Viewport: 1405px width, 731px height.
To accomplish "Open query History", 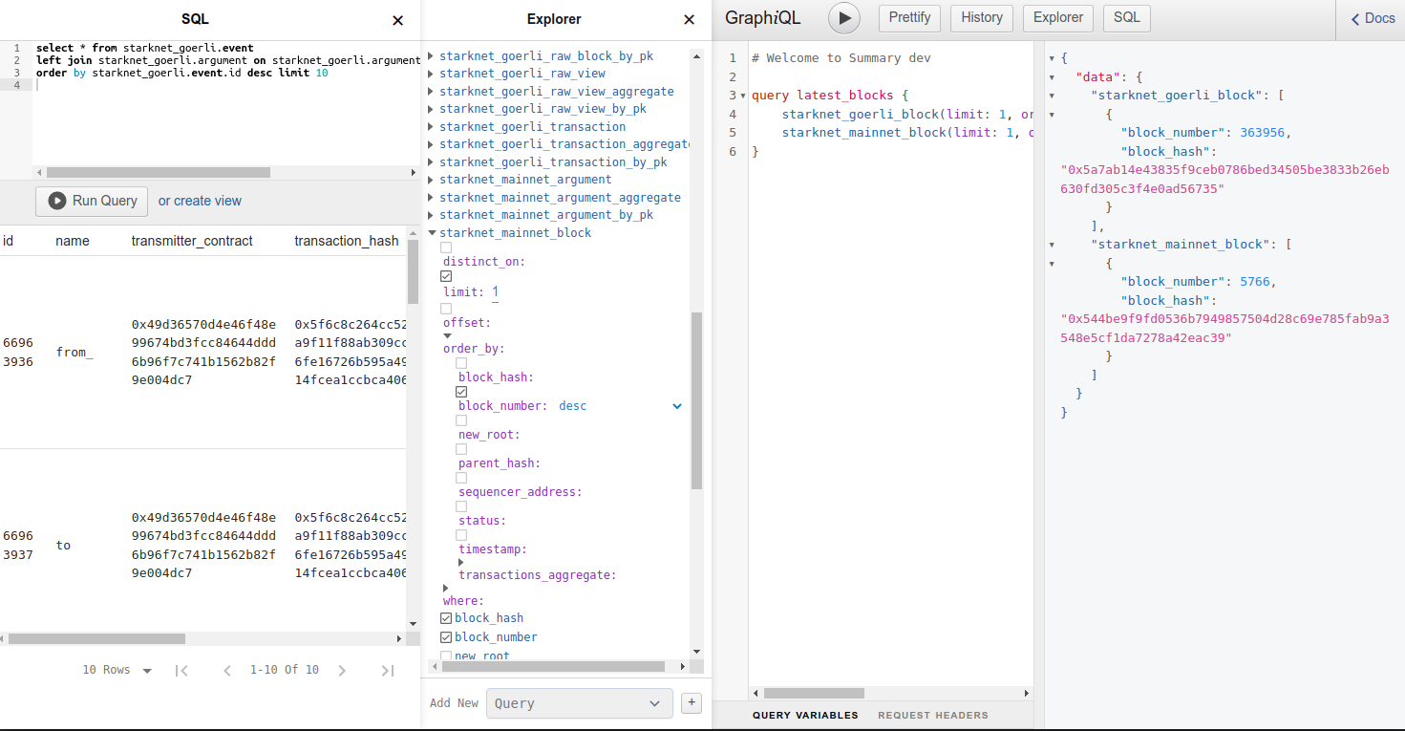I will pos(982,17).
